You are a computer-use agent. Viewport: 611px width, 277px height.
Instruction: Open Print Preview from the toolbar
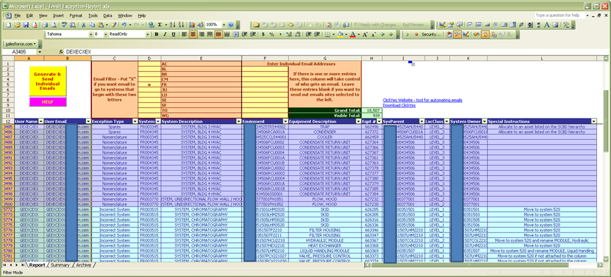coord(54,24)
